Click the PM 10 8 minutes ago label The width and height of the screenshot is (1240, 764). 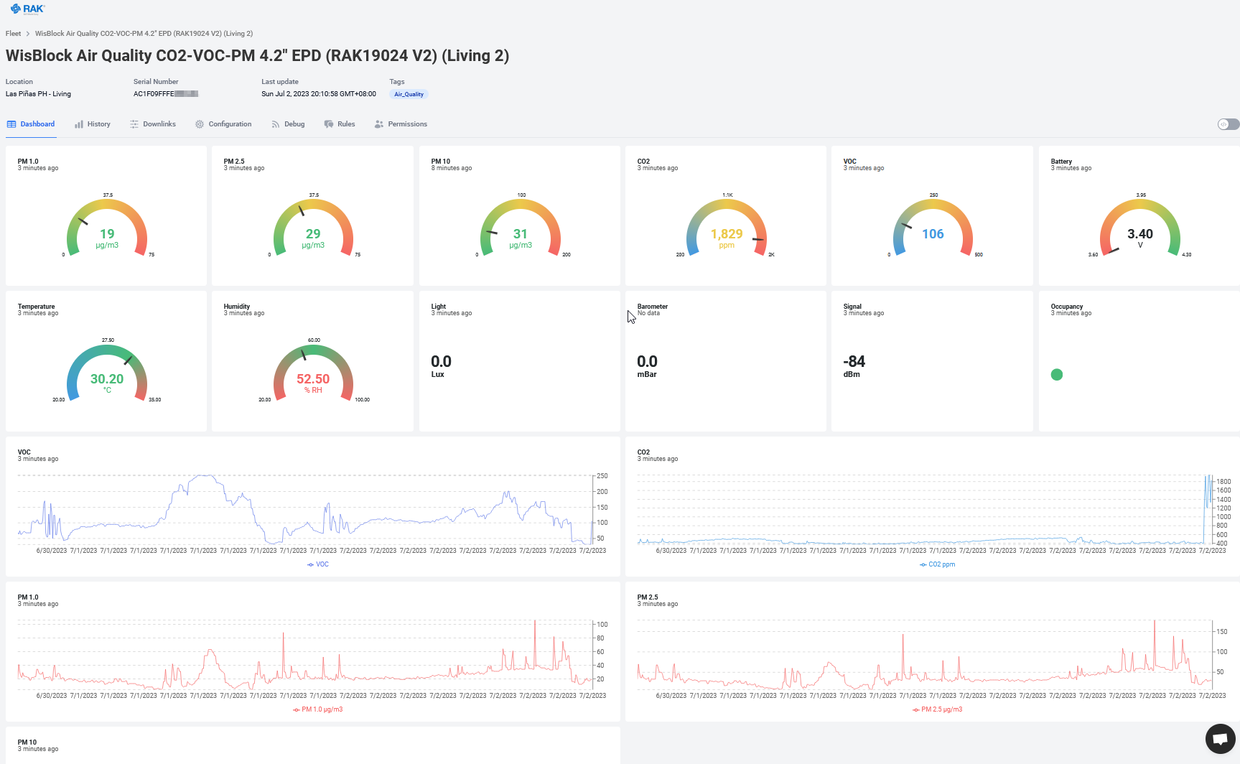pyautogui.click(x=452, y=168)
